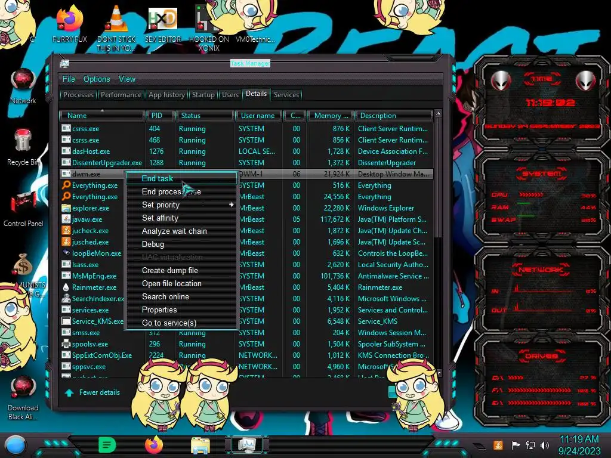Screen dimensions: 611x458
Task: Open the money bag desktop icon
Action: [23, 265]
